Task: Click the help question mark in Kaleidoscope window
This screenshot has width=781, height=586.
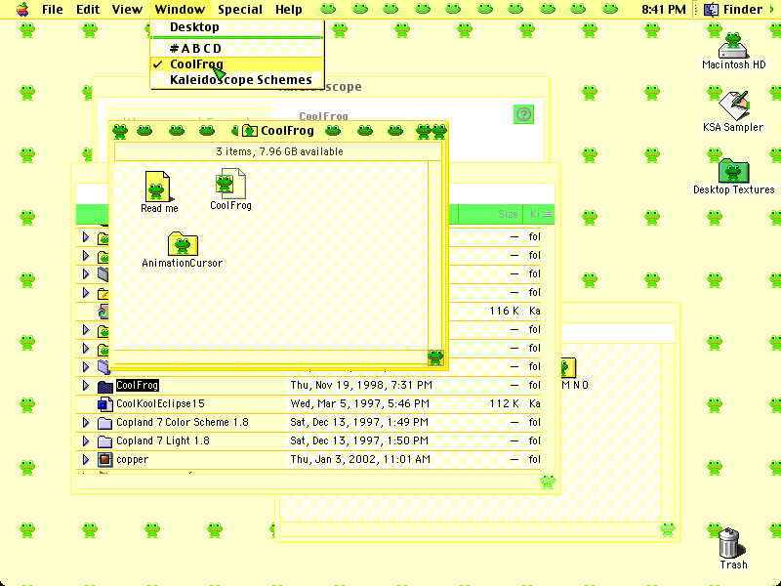Action: point(523,114)
